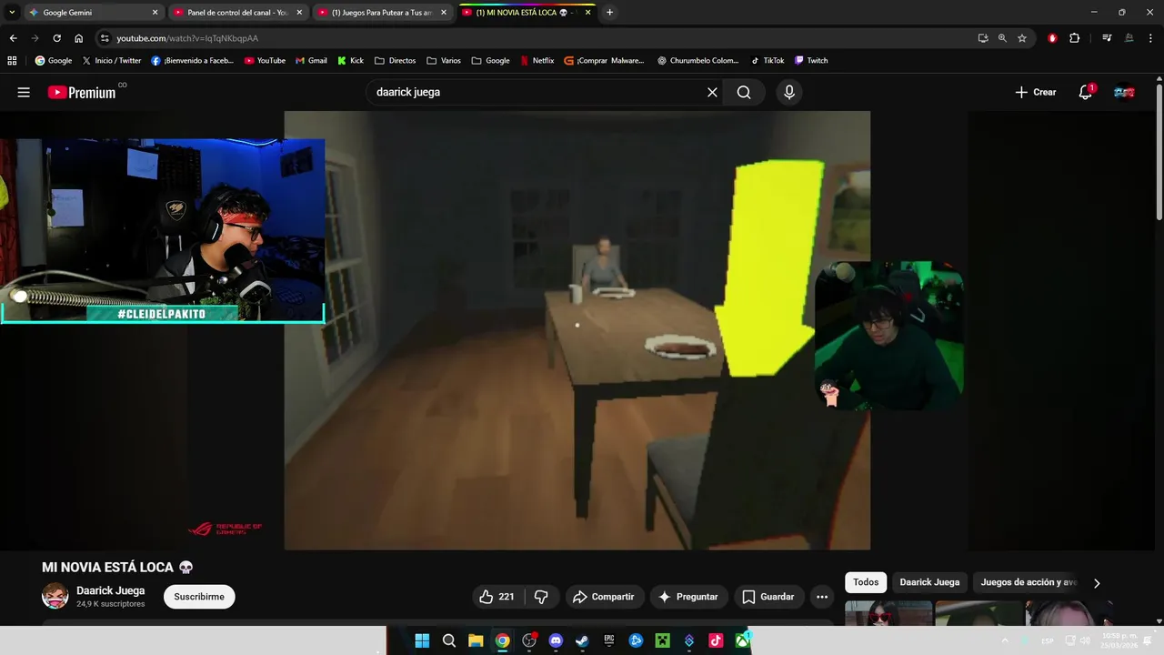Click the Compartir button
This screenshot has width=1164, height=655.
[x=605, y=597]
